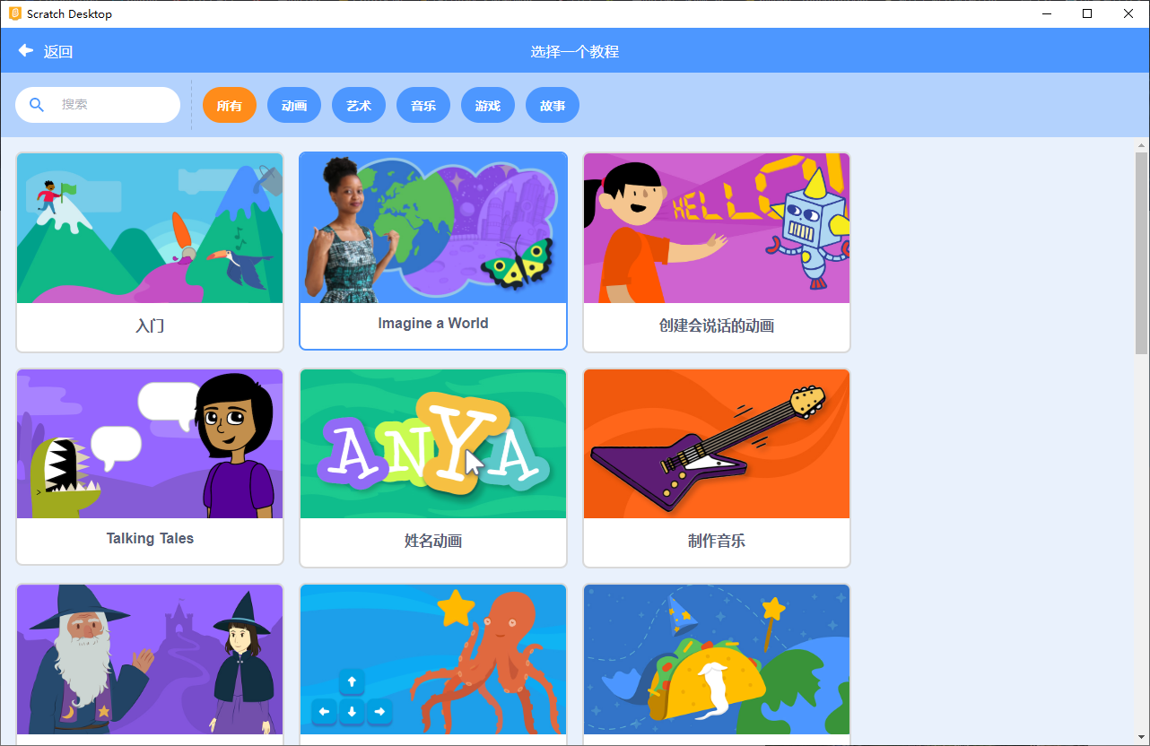Viewport: 1150px width, 746px height.
Task: Click the search magnifier icon
Action: point(37,105)
